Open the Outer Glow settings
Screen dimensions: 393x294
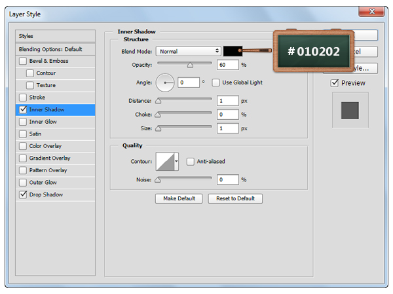point(43,183)
